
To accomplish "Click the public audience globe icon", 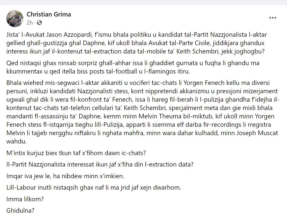I will coord(39,23).
